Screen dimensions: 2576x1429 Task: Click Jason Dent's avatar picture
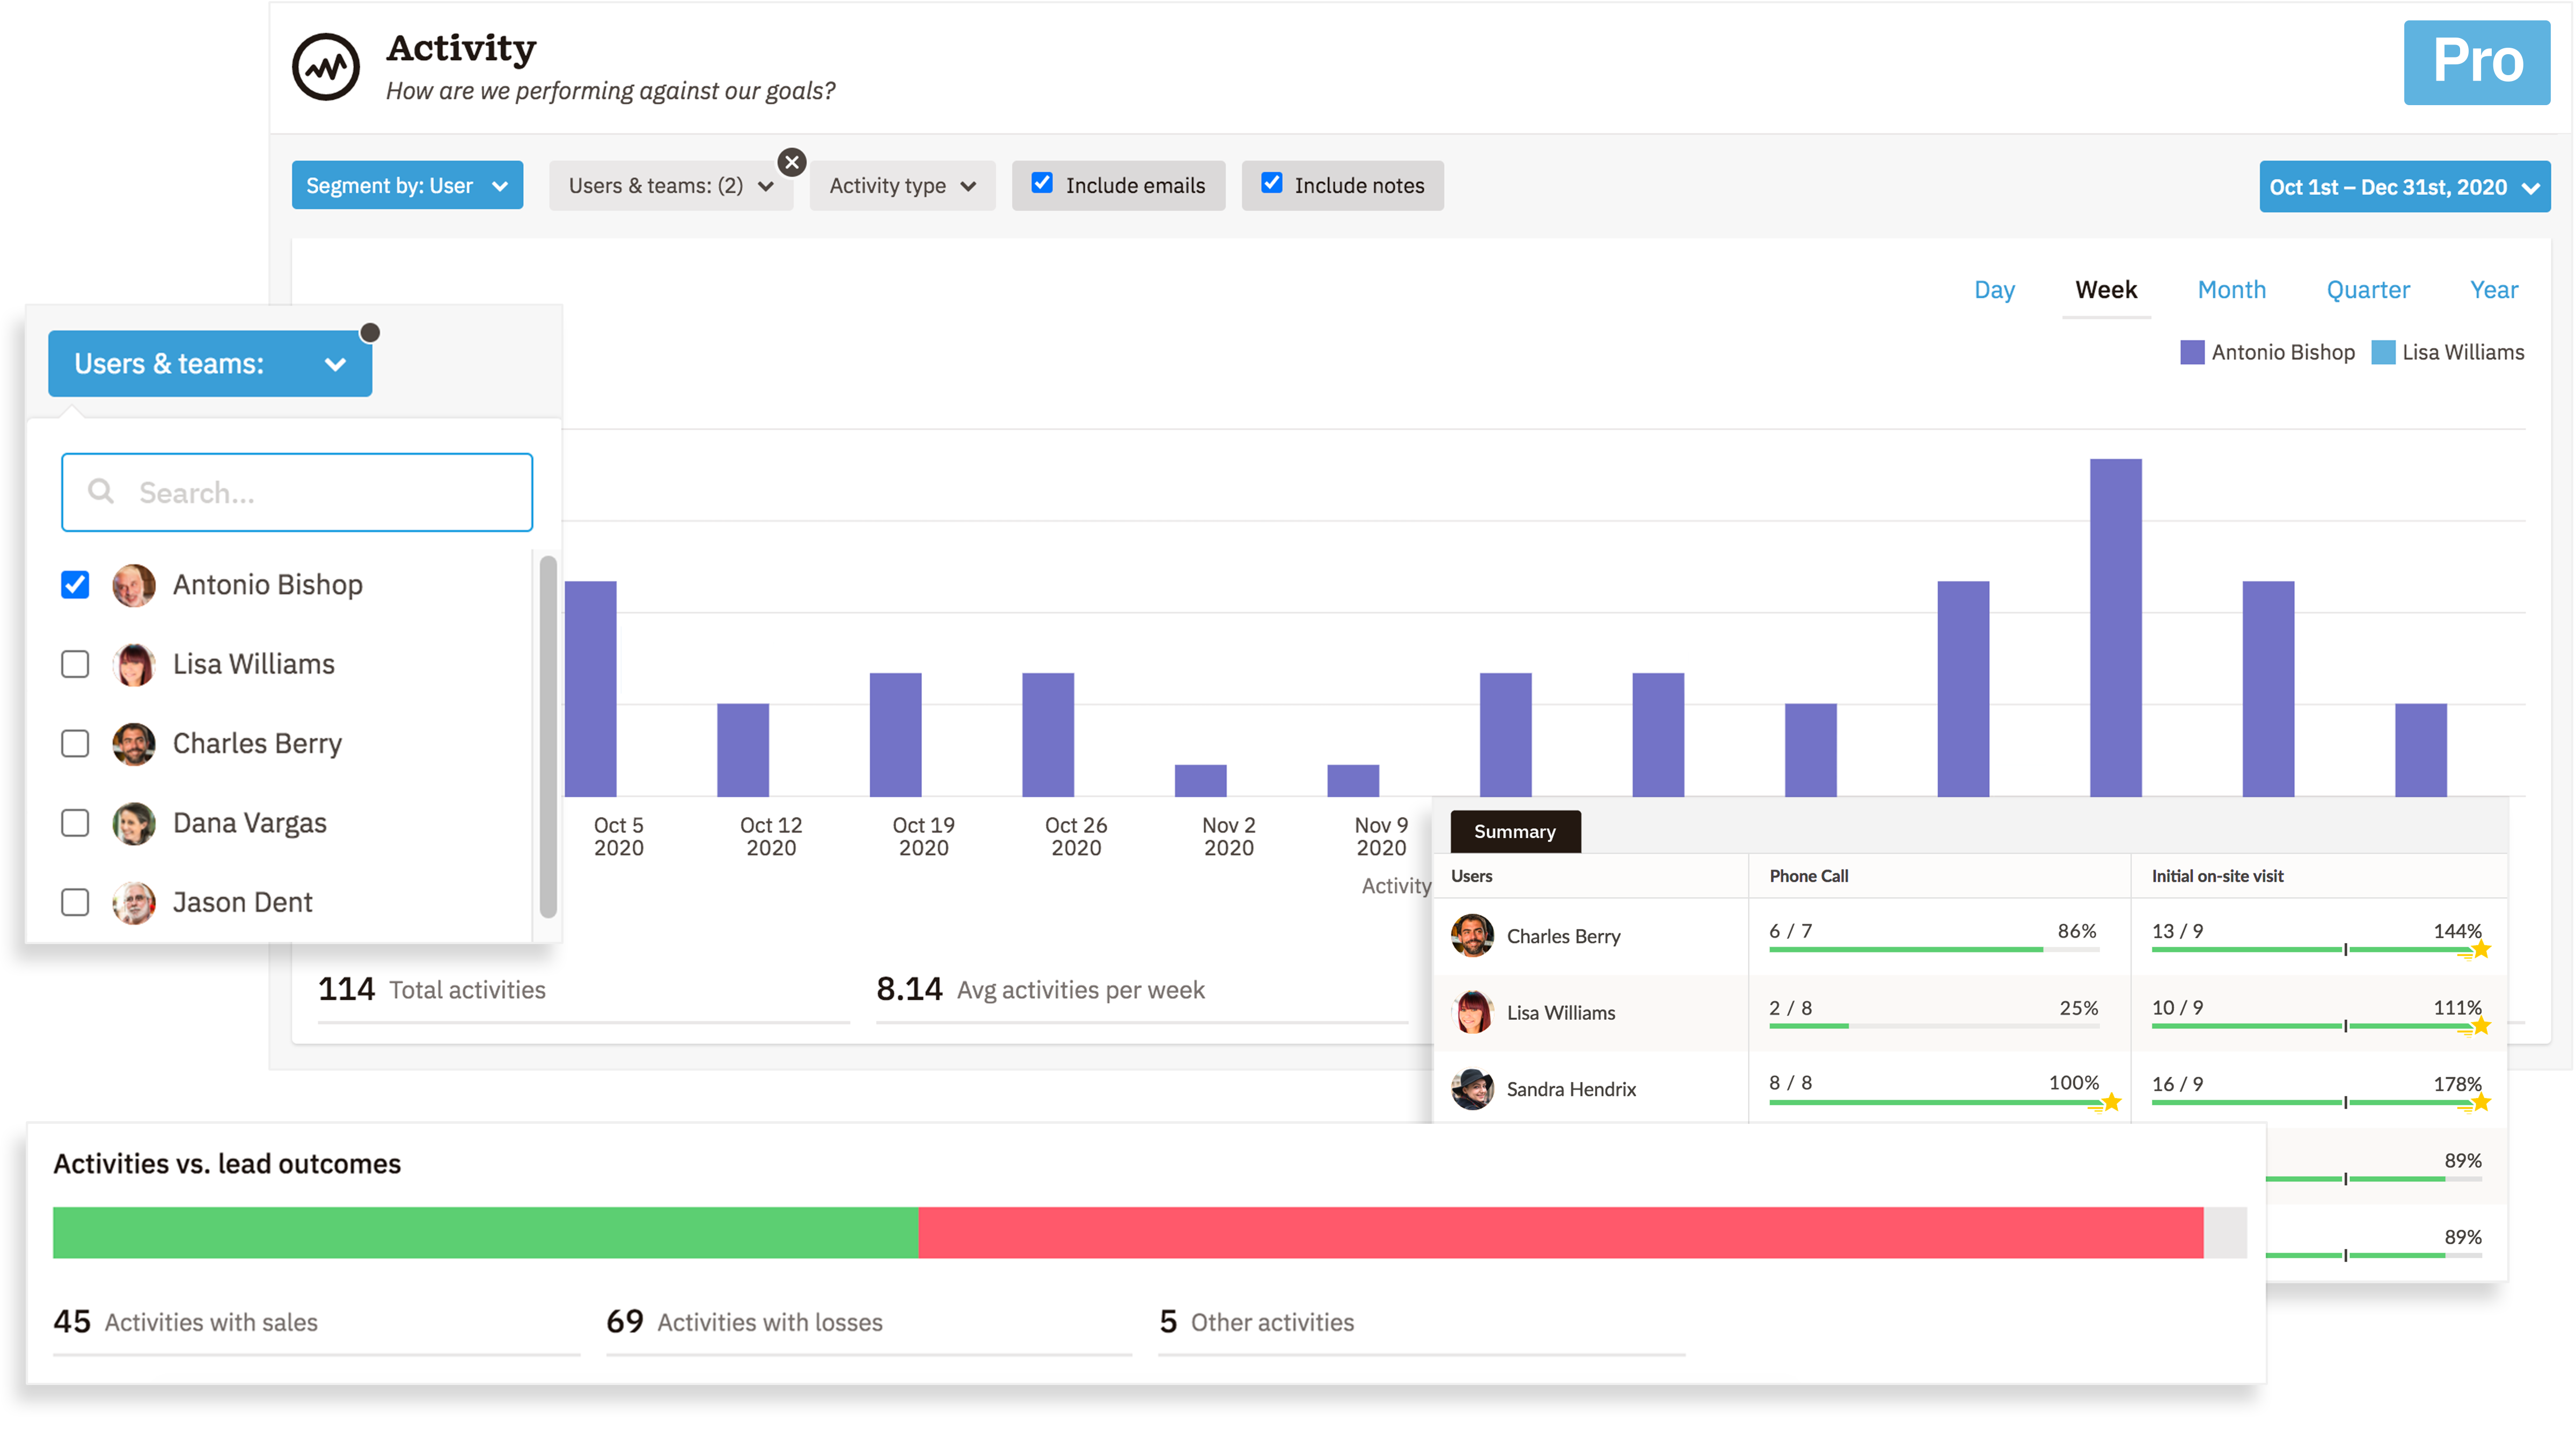pyautogui.click(x=134, y=902)
